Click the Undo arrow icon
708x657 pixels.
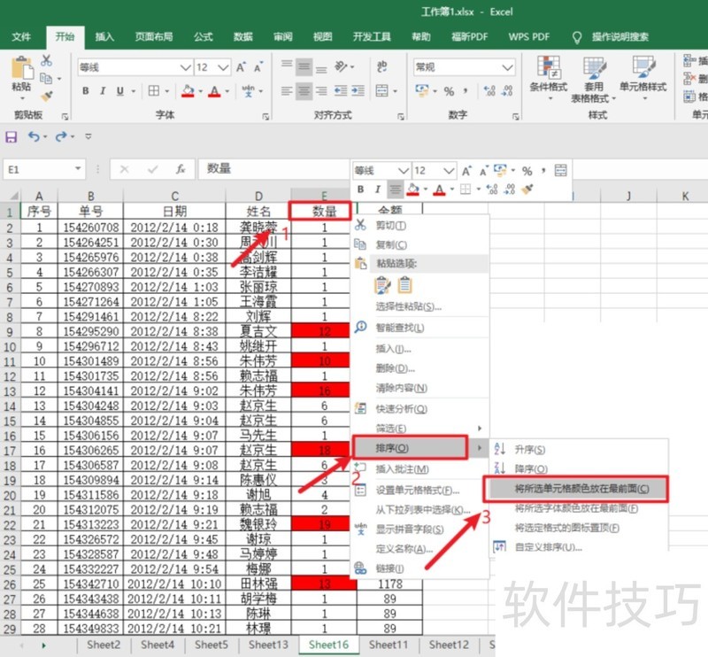click(34, 136)
